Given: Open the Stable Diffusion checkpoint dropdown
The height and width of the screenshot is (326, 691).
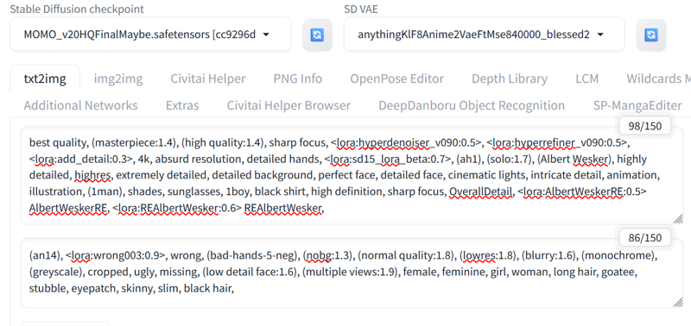Looking at the screenshot, I should [x=150, y=34].
